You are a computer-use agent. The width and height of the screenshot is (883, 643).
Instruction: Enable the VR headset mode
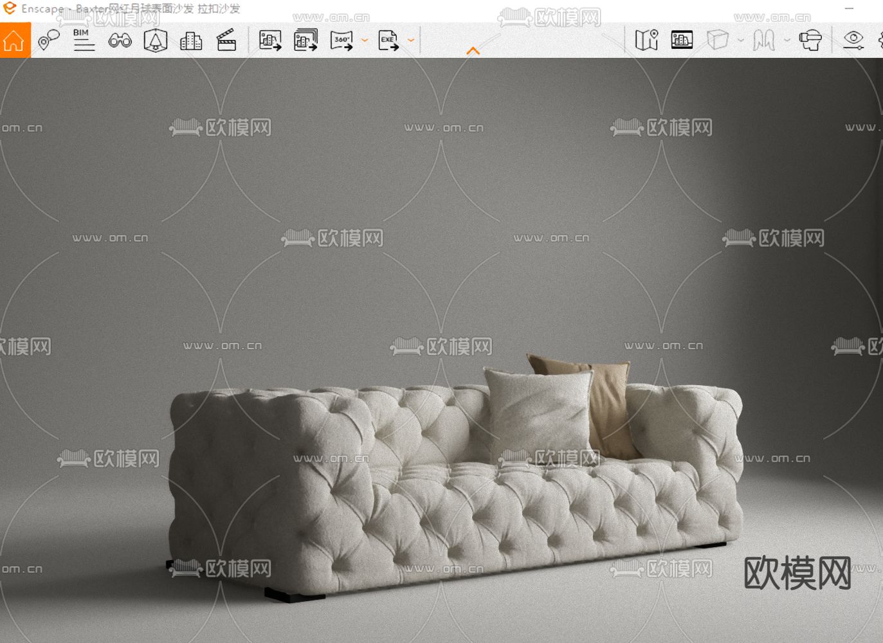coord(810,41)
